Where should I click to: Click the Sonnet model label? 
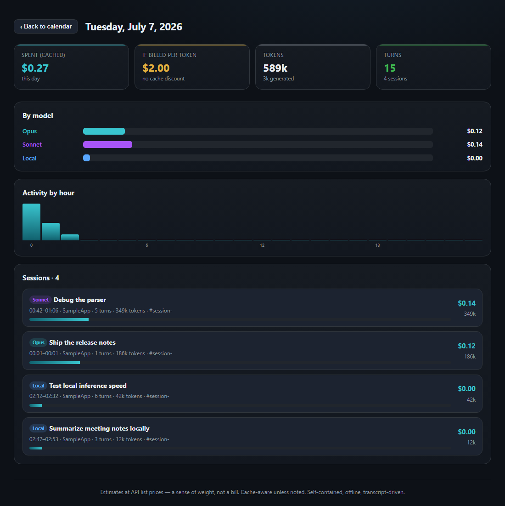point(32,145)
